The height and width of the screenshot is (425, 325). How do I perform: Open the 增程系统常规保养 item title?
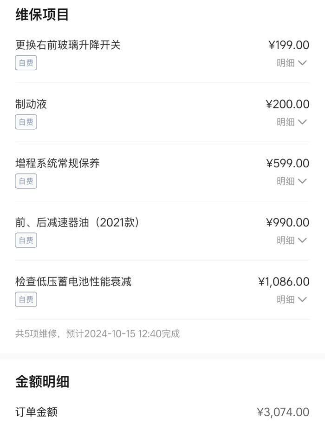pyautogui.click(x=58, y=163)
